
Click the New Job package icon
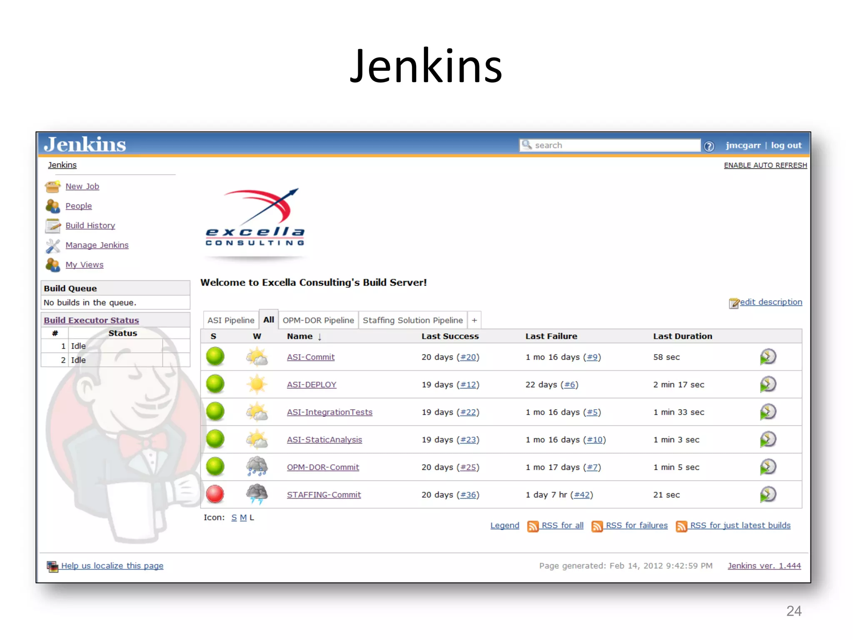pyautogui.click(x=53, y=186)
